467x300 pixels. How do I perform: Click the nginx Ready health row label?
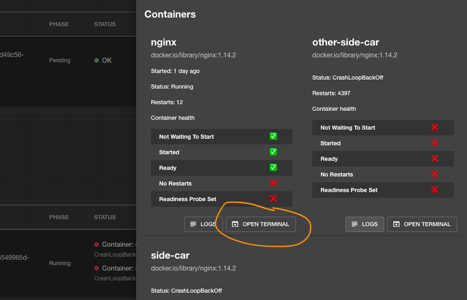(x=168, y=168)
